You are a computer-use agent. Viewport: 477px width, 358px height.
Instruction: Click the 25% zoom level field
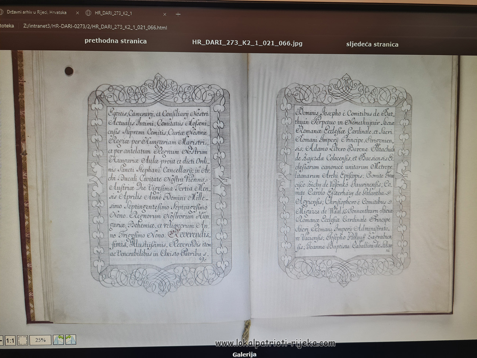pyautogui.click(x=40, y=340)
